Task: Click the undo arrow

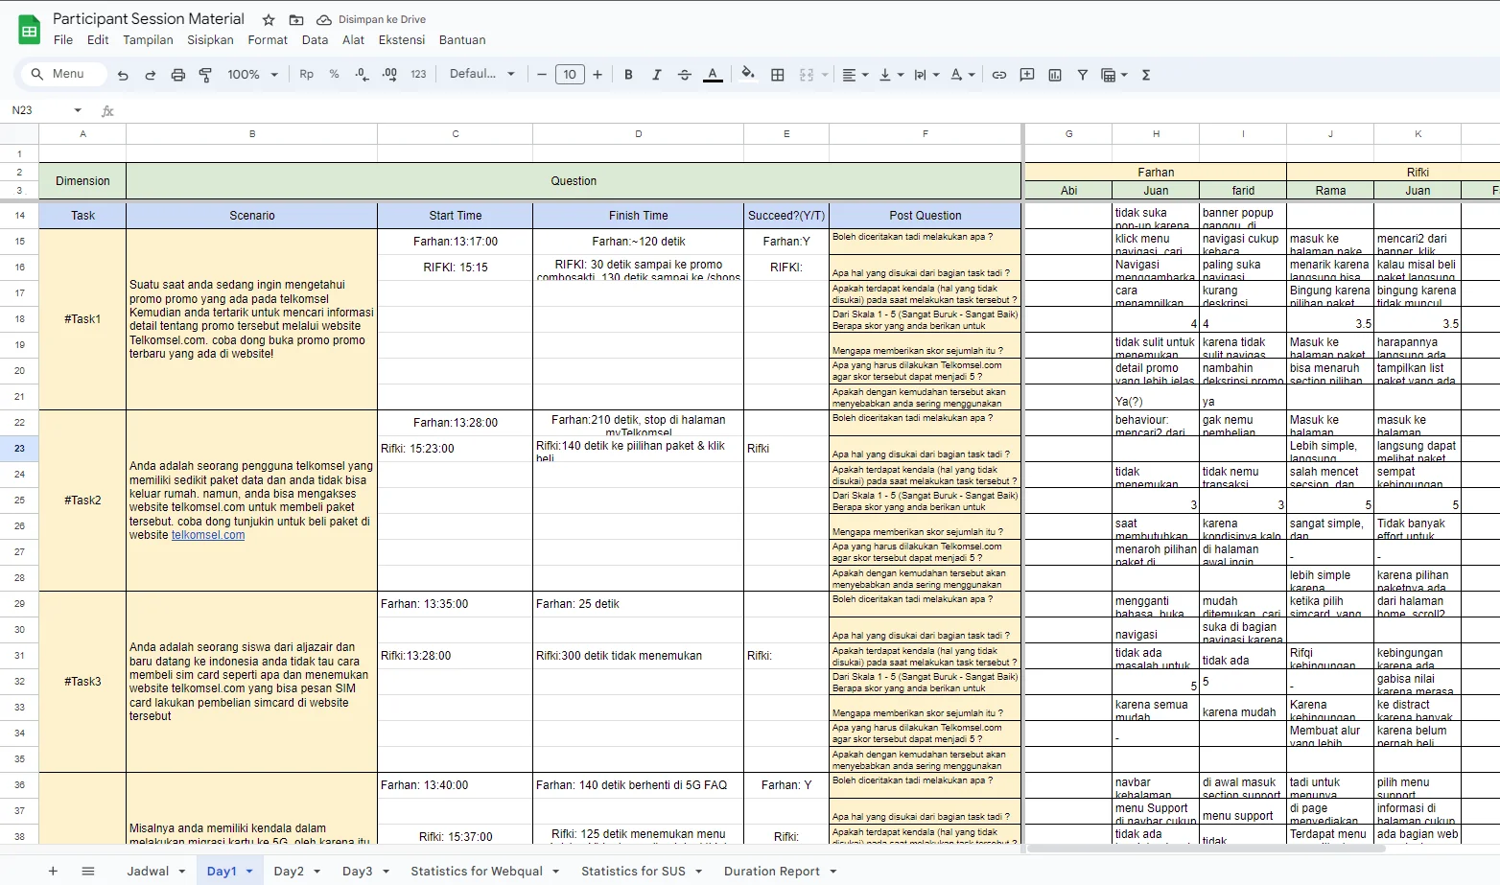Action: pyautogui.click(x=123, y=75)
